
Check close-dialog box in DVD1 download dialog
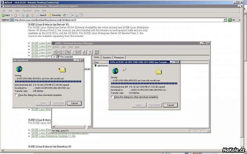(16, 95)
